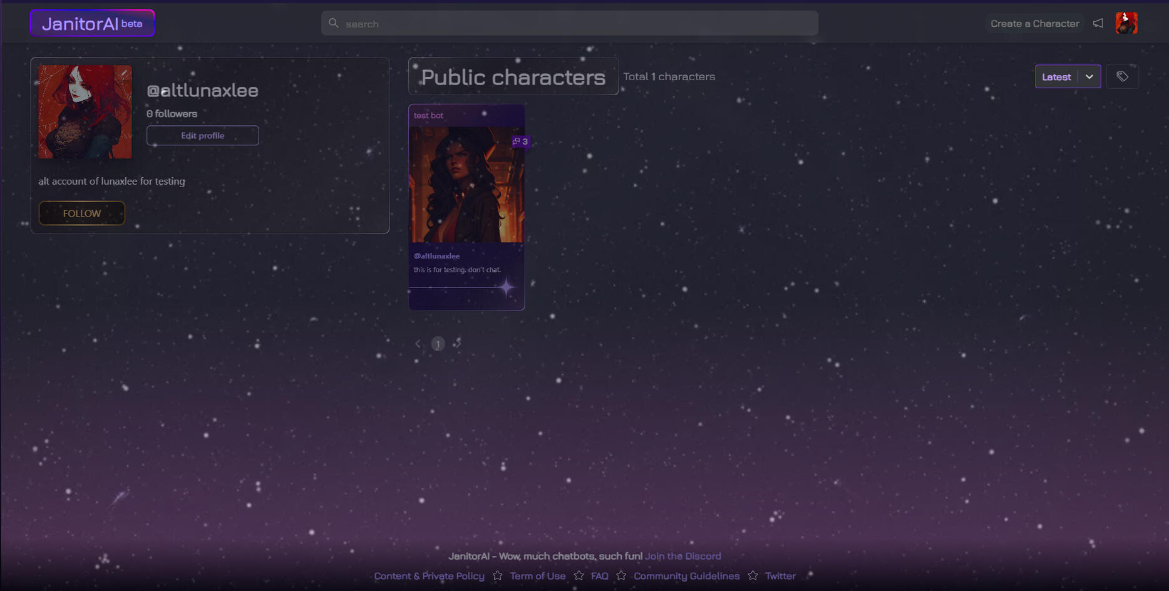Select the Latest sort option
Viewport: 1169px width, 591px height.
click(1056, 77)
